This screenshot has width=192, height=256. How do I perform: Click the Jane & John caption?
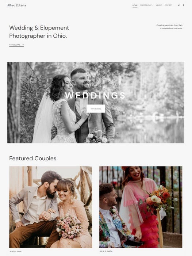pyautogui.click(x=15, y=252)
